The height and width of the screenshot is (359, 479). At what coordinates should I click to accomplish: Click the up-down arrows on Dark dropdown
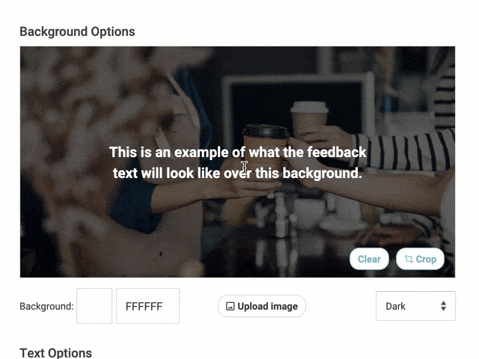pos(443,306)
